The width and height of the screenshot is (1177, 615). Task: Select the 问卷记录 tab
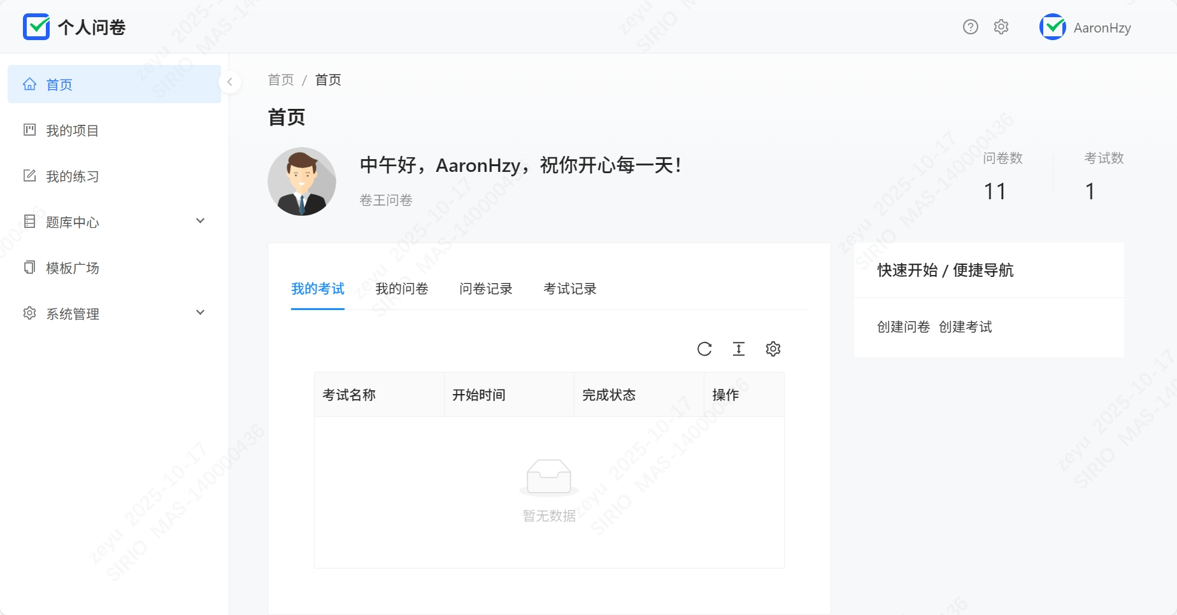point(485,288)
